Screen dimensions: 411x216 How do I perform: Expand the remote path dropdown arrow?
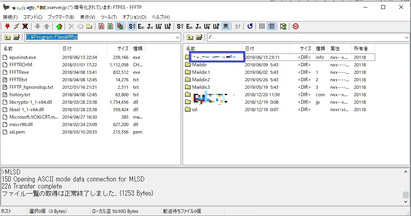(406, 37)
